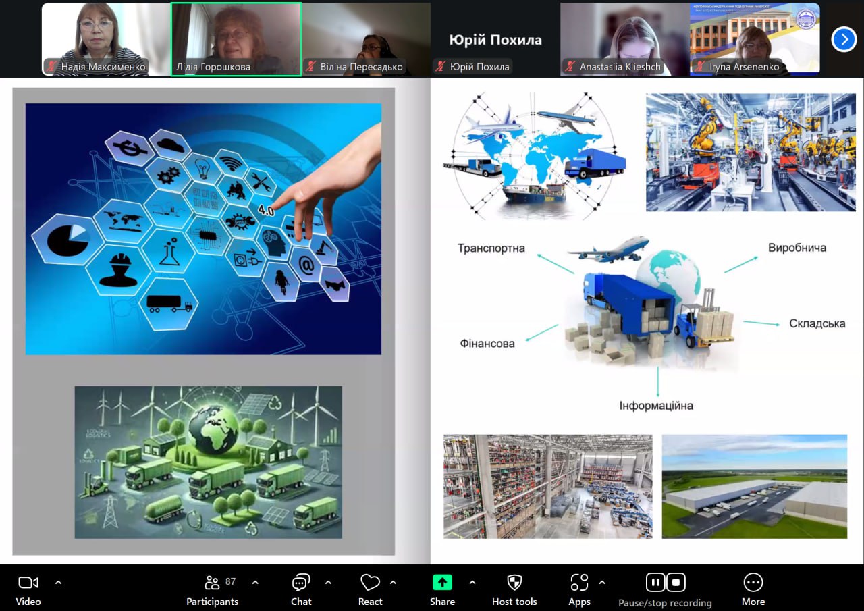Viewport: 864px width, 611px height.
Task: Open Host tools shield icon
Action: (514, 583)
